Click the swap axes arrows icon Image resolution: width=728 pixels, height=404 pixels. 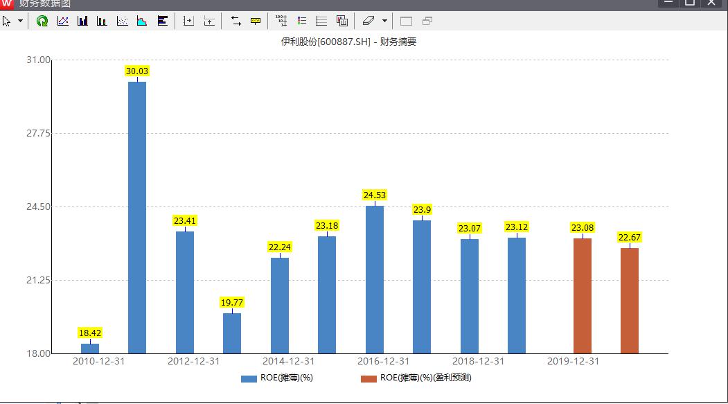[236, 21]
